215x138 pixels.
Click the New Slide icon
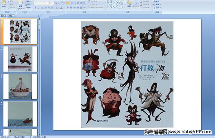(20, 5)
